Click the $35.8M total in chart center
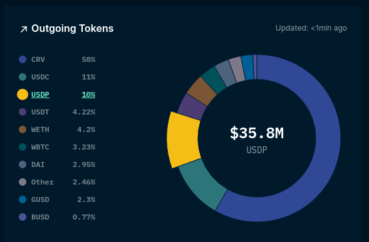Viewport: 369px width, 242px height. click(257, 133)
